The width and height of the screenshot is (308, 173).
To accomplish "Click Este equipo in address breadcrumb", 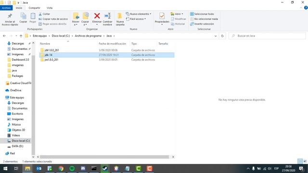I will tap(39, 36).
